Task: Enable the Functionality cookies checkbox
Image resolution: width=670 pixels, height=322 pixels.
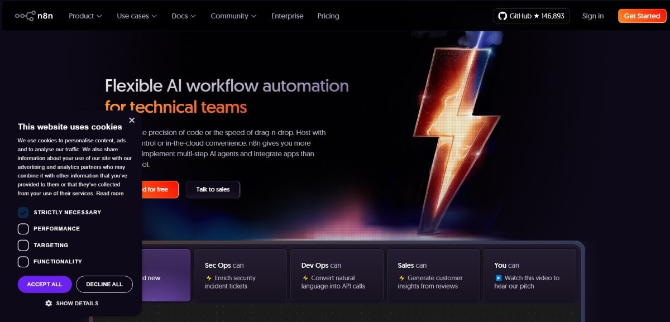Action: point(23,261)
